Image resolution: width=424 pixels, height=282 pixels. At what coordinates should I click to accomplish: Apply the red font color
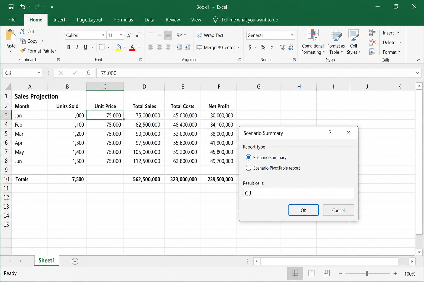pyautogui.click(x=132, y=47)
